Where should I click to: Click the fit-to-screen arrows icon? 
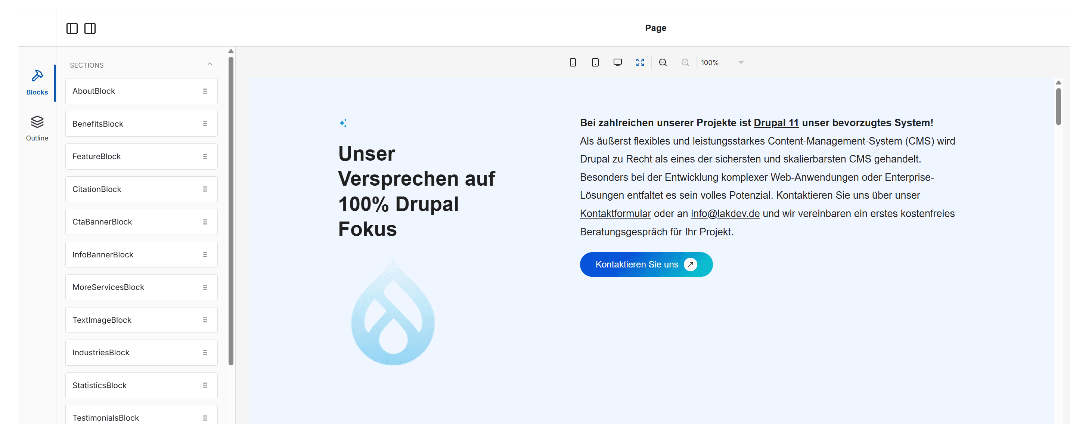[x=640, y=63]
